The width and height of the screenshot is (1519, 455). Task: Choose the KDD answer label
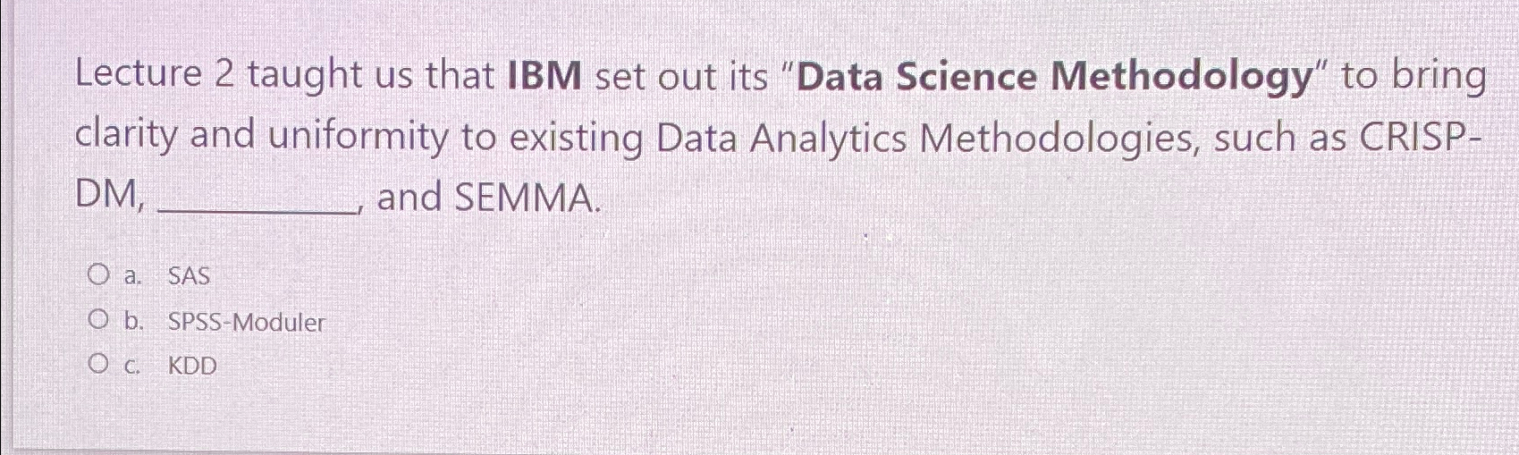[x=192, y=367]
